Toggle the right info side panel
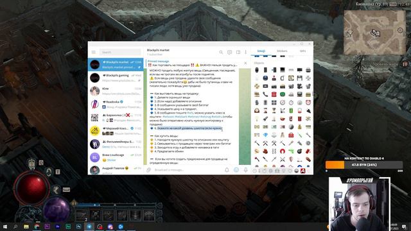Screen dimensions: 411x231 tap(238, 52)
